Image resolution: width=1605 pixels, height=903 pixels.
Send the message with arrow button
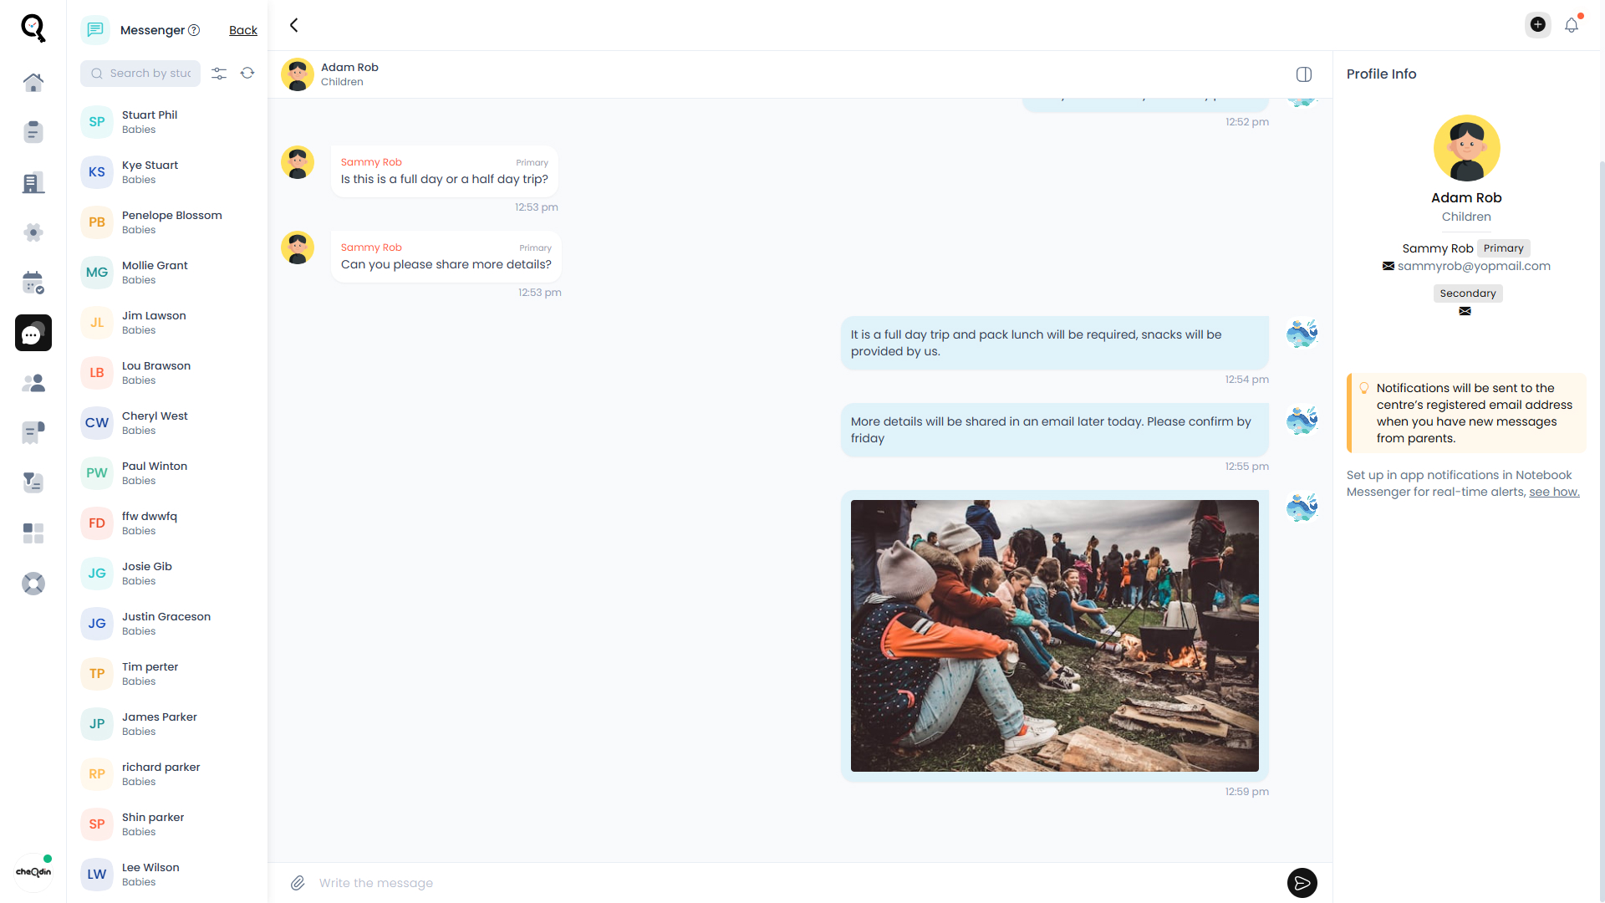(1302, 883)
